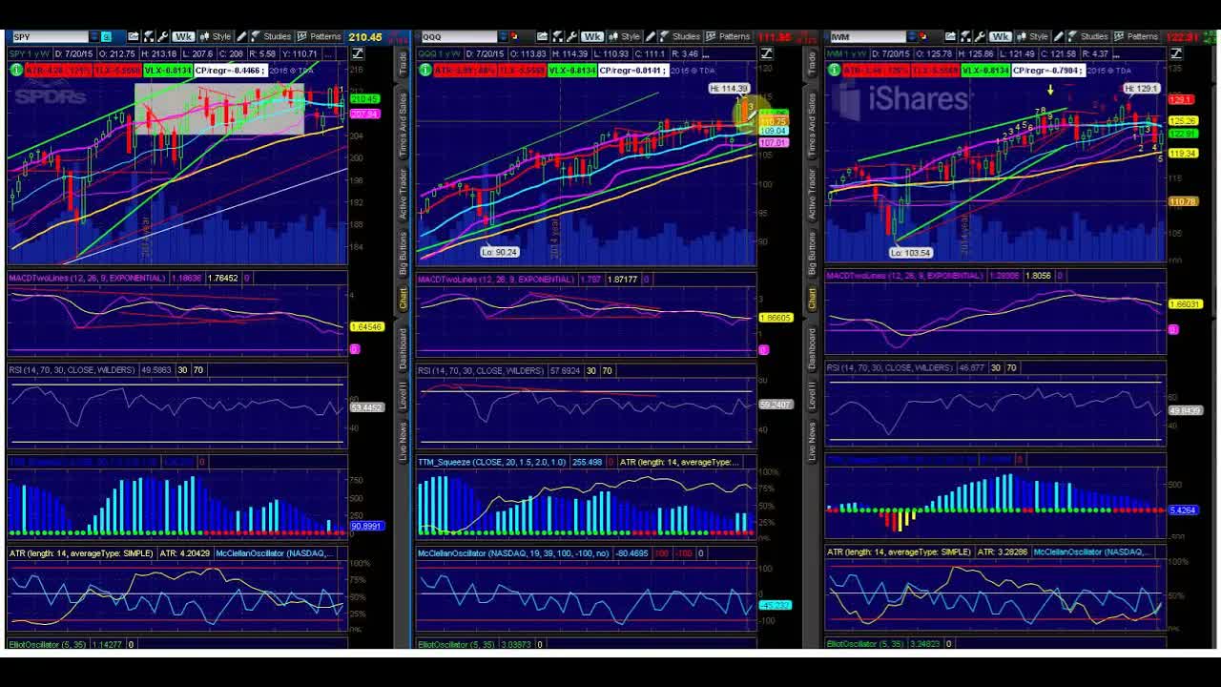Click the SPY chart share icon
The width and height of the screenshot is (1221, 687).
133,36
